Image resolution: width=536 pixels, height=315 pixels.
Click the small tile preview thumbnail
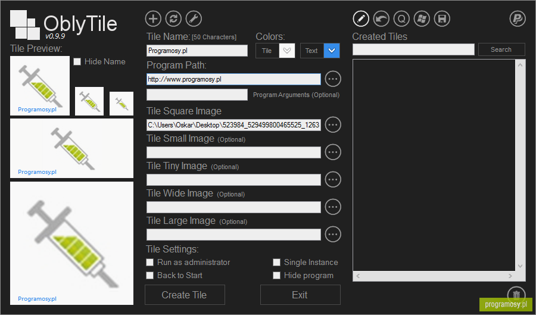pyautogui.click(x=89, y=101)
